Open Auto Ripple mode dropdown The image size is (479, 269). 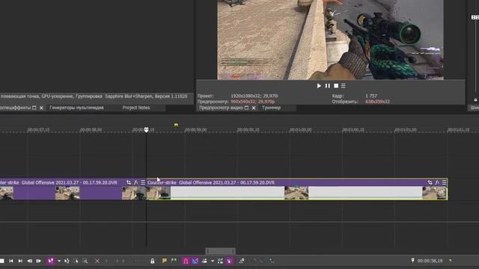tap(213, 261)
